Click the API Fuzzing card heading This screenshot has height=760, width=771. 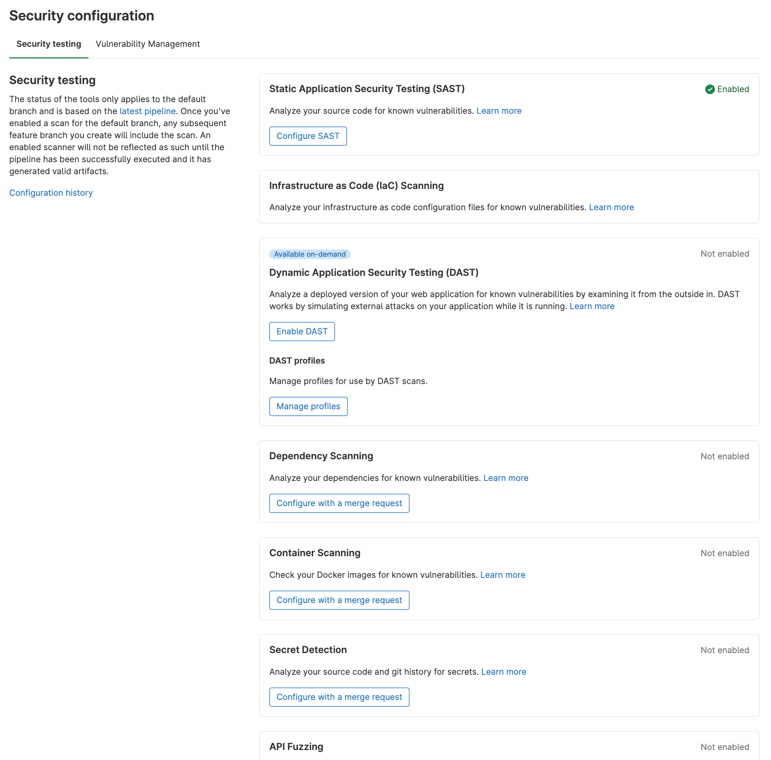pyautogui.click(x=296, y=747)
